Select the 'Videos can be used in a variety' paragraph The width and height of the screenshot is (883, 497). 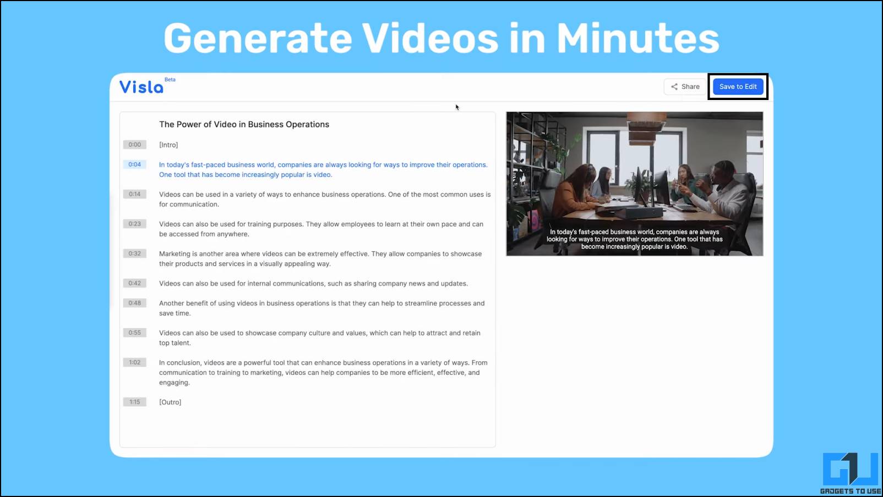[325, 199]
